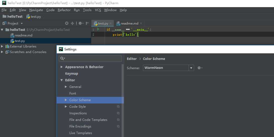Expand the Code Style node

coord(66,107)
